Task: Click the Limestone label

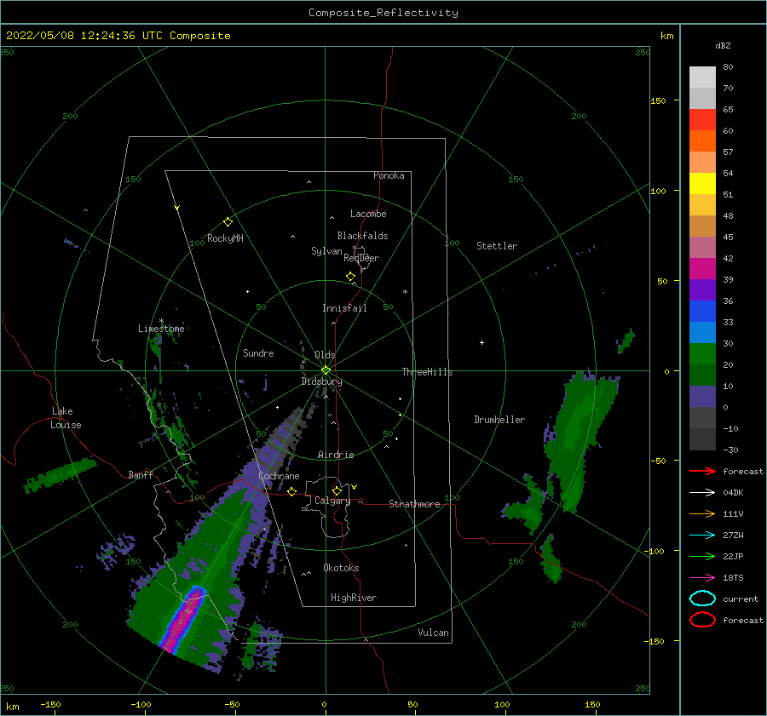Action: (x=161, y=329)
